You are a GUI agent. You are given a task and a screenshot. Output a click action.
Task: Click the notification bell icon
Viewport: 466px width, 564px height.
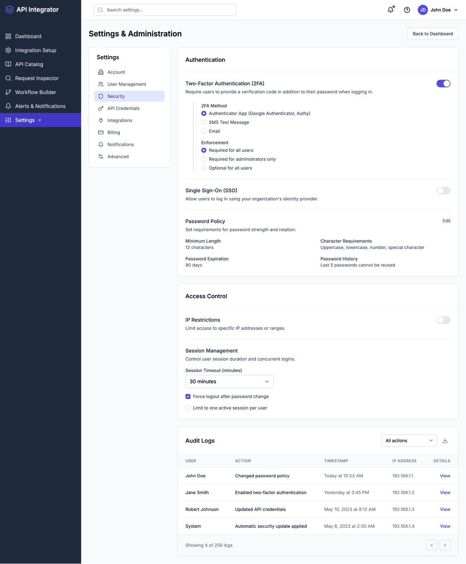tap(390, 10)
